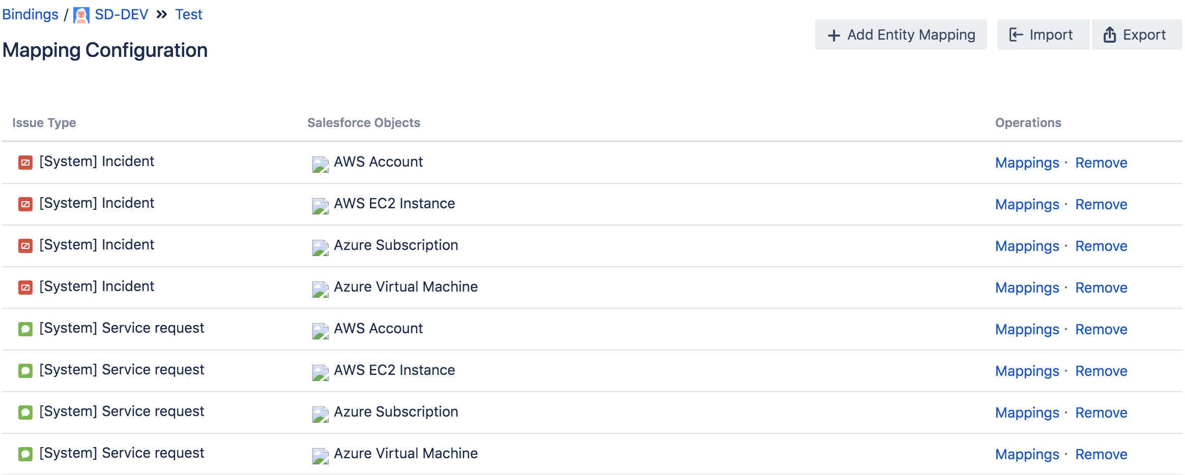Image resolution: width=1185 pixels, height=475 pixels.
Task: Click '[System] Incident' text in Azure Subscription row
Action: [97, 245]
